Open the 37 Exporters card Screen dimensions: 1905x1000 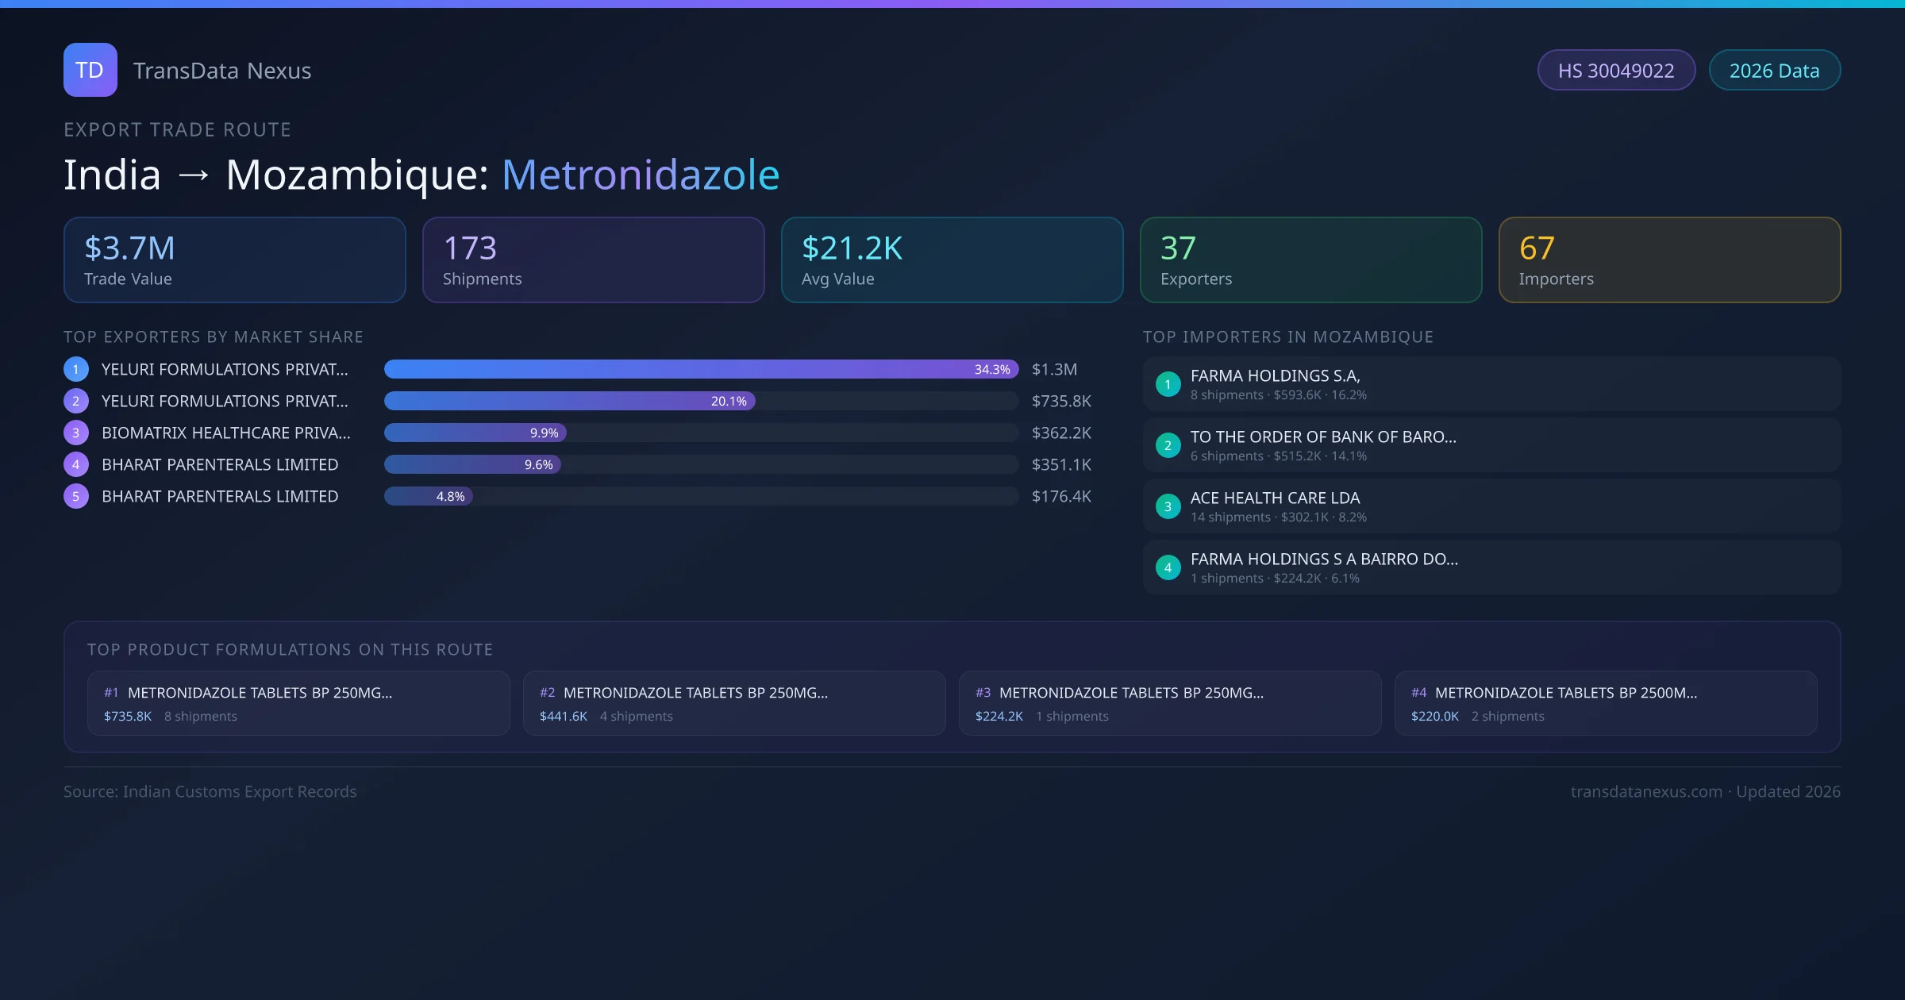1310,260
